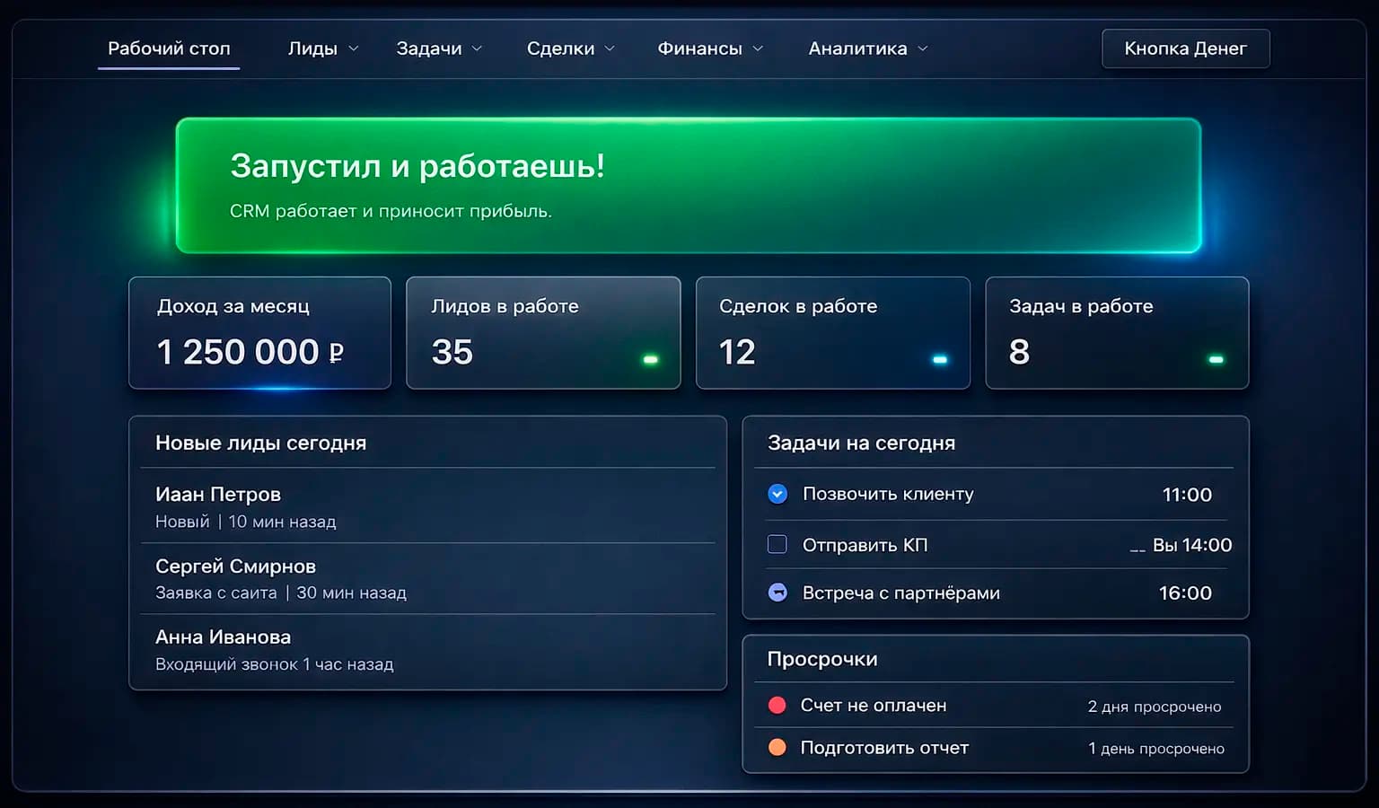Image resolution: width=1379 pixels, height=808 pixels.
Task: Select the lead Анна Иванова
Action: 223,637
